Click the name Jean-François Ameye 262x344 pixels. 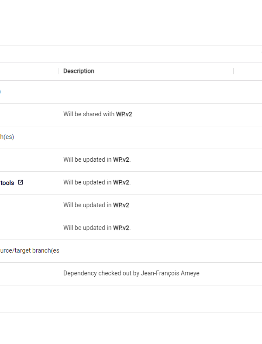[170, 273]
